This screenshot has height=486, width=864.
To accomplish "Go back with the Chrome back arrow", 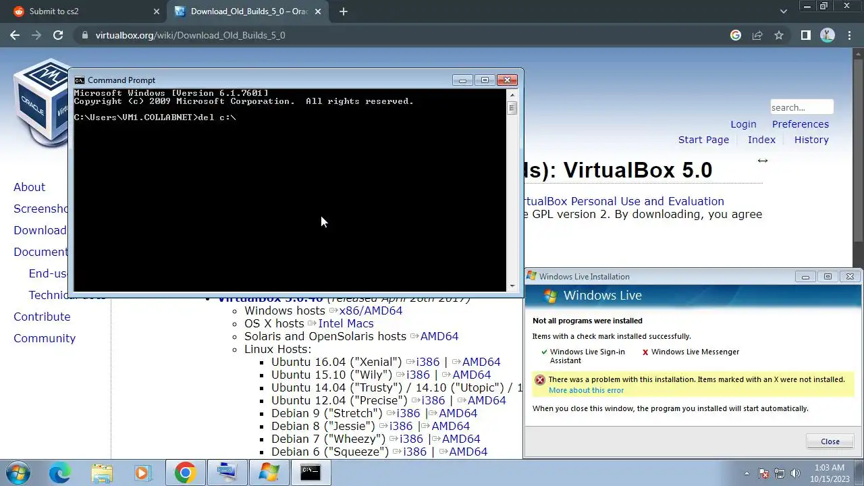I will pyautogui.click(x=15, y=35).
